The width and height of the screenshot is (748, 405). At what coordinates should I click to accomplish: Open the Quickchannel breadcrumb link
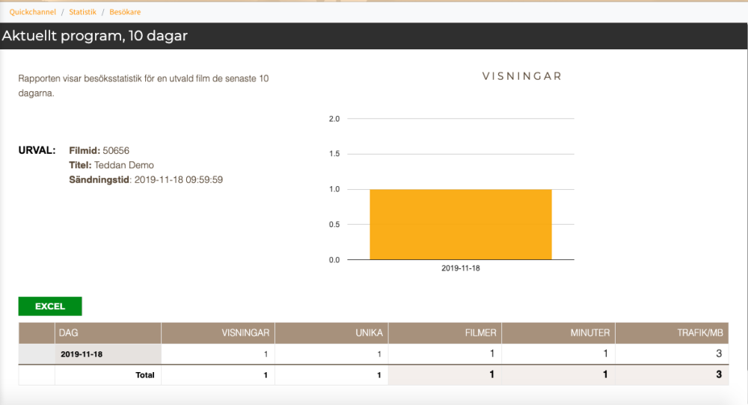(32, 12)
